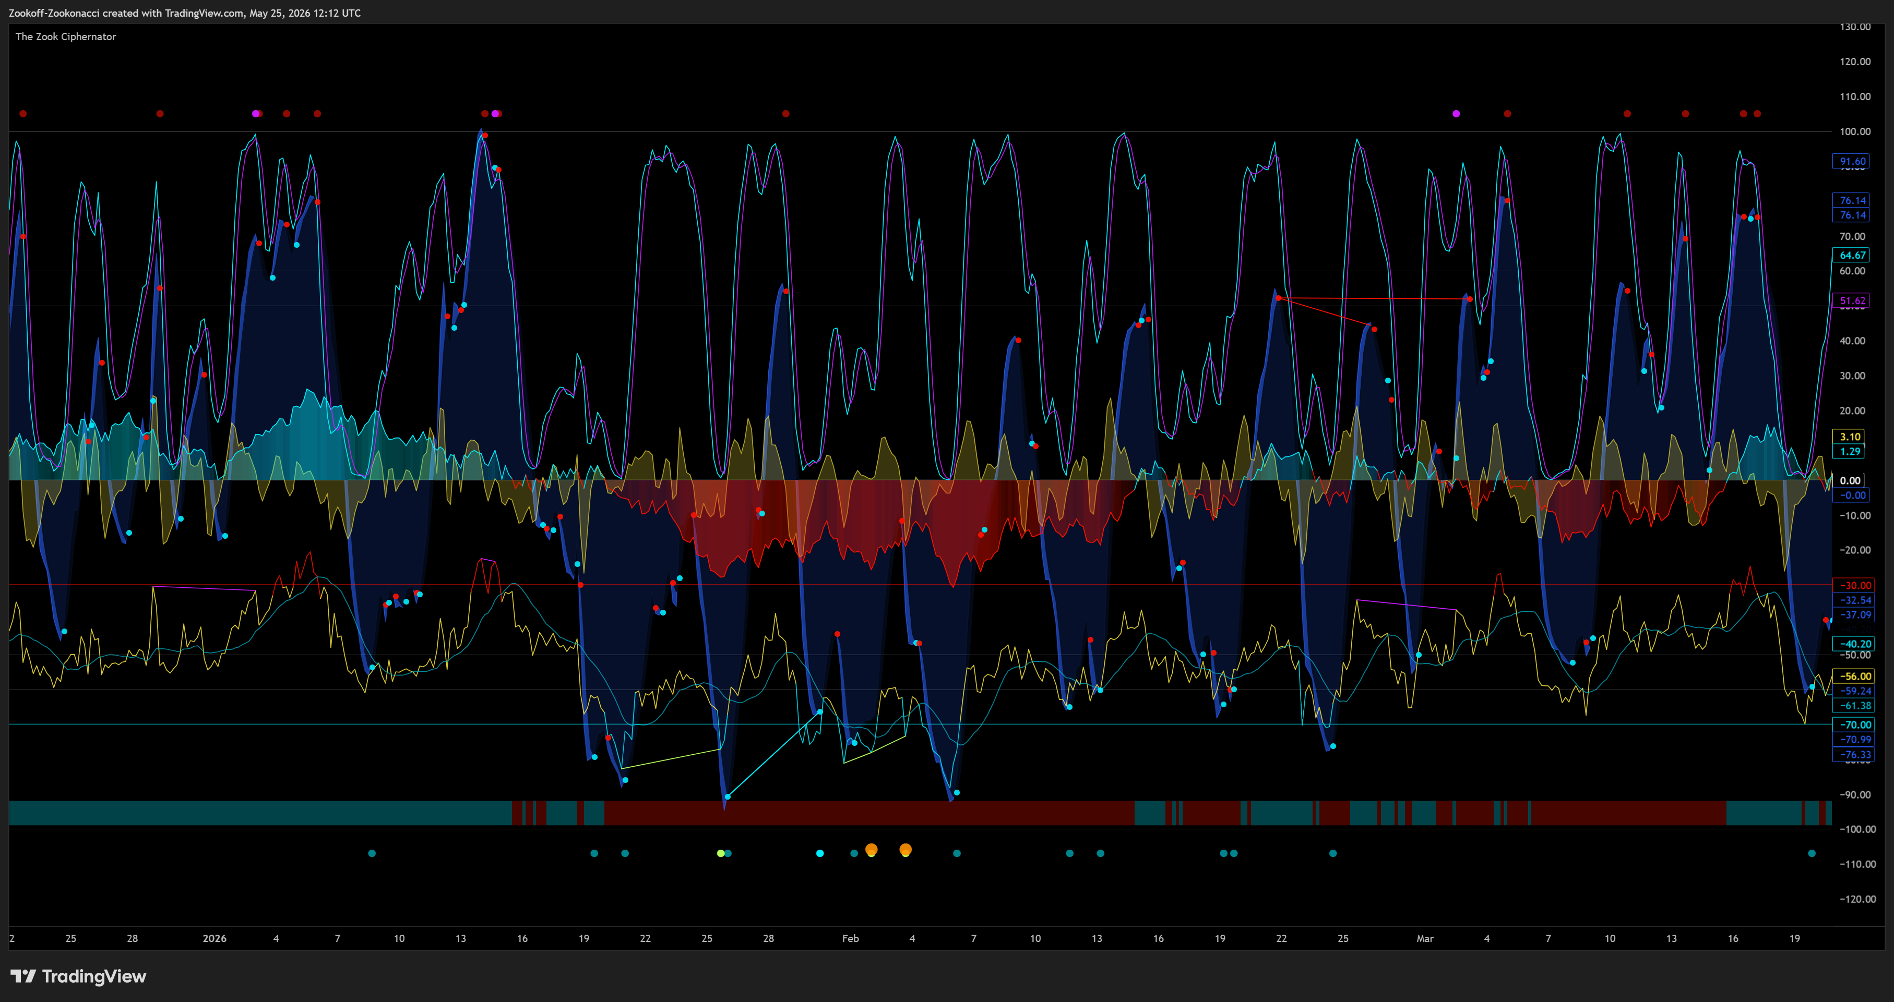Click the Mar label on time axis
Image resolution: width=1894 pixels, height=1002 pixels.
coord(1425,938)
